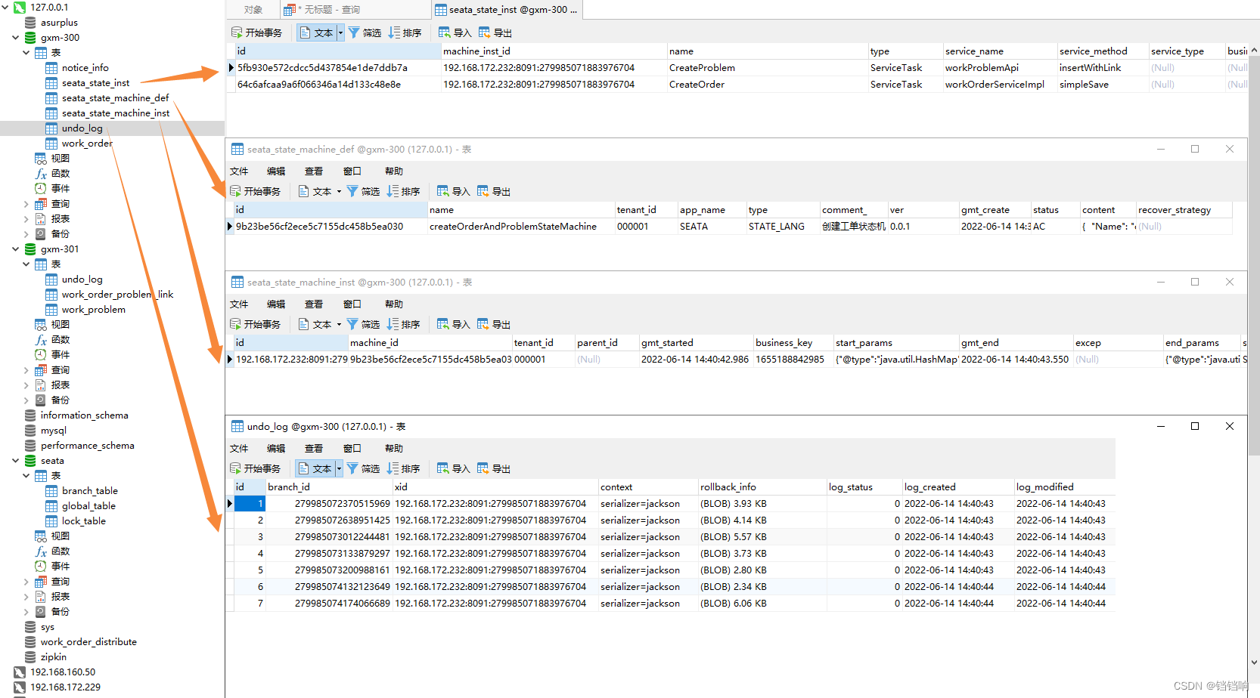This screenshot has width=1260, height=698.
Task: Expand the 查询 node under gxm-300
Action: click(26, 204)
